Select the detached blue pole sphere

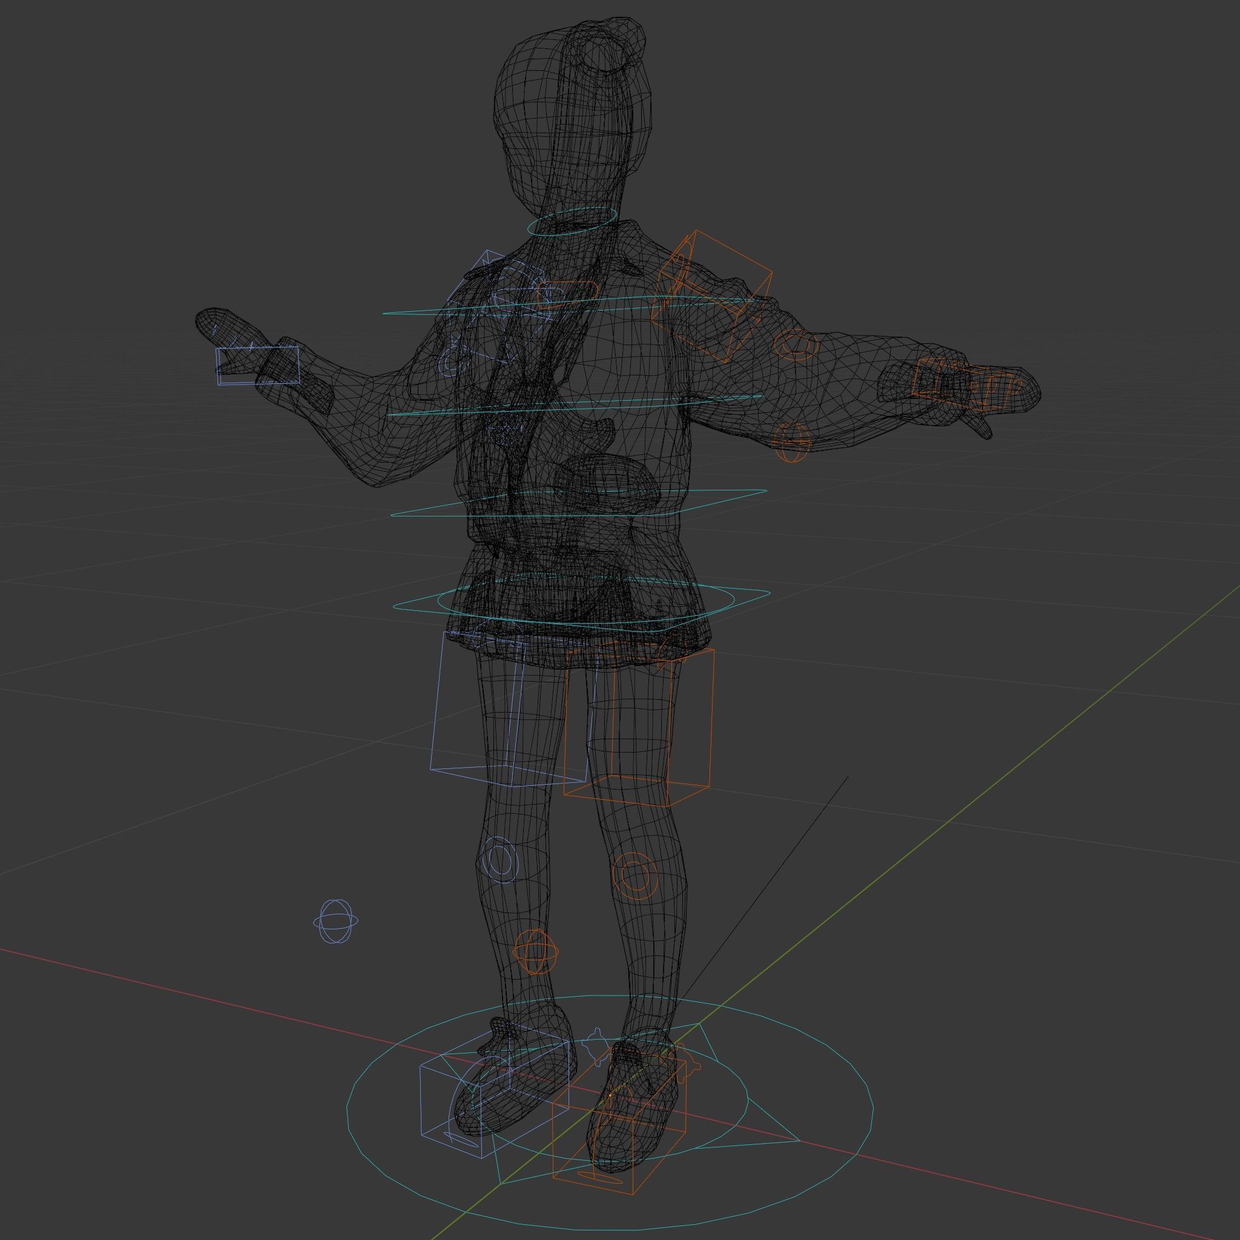pyautogui.click(x=335, y=921)
